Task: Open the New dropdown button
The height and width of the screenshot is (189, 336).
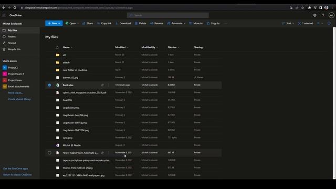Action: [54, 23]
